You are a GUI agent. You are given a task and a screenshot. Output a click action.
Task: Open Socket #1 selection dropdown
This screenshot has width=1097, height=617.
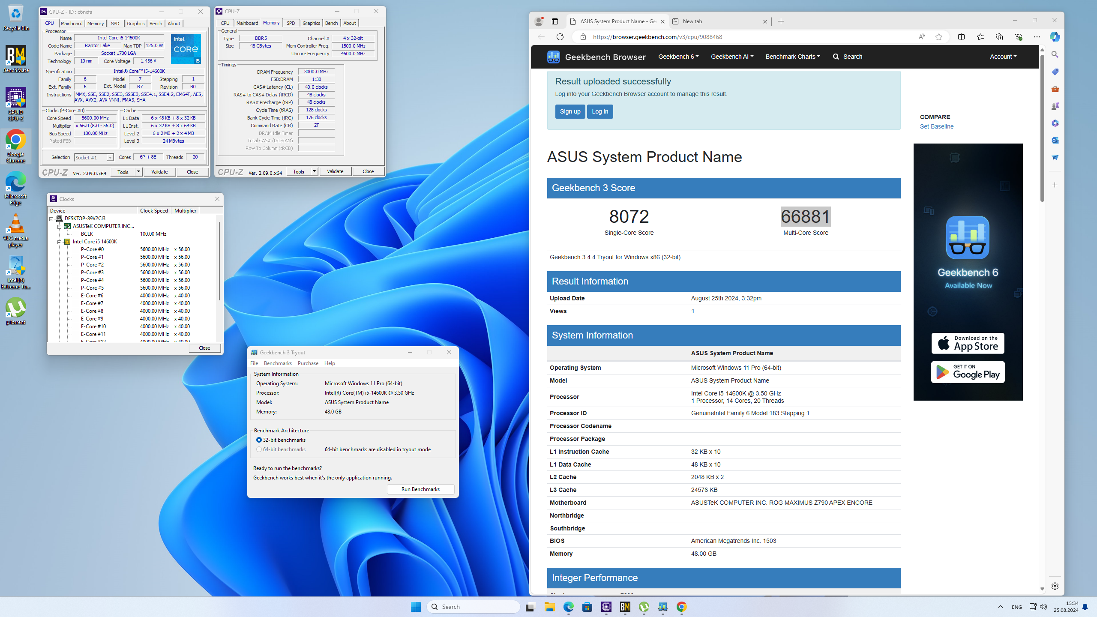coord(94,158)
